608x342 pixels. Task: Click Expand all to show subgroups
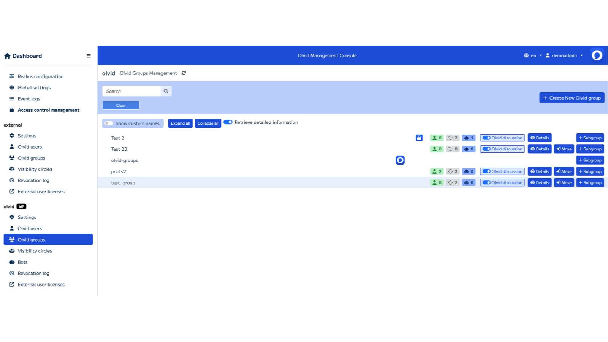180,123
